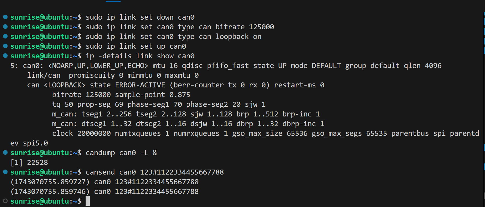This screenshot has height=207, width=485.
Task: Click the second candump line ending in .859746
Action: click(x=104, y=192)
